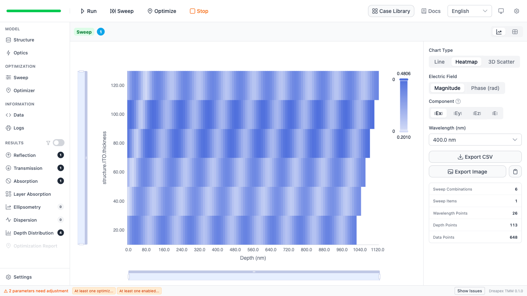The width and height of the screenshot is (527, 296).
Task: Open the Optimizer panel in the sidebar
Action: pos(25,90)
